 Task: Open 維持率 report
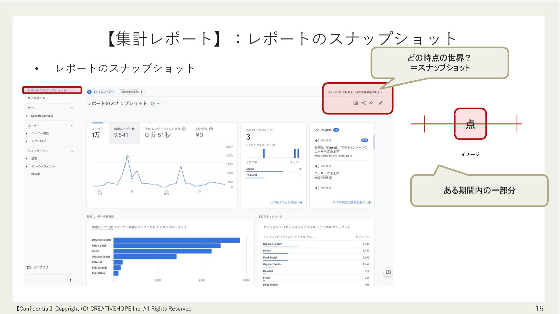click(36, 174)
